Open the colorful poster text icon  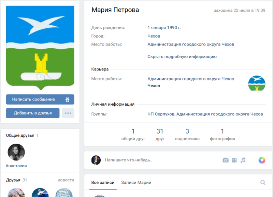262,160
